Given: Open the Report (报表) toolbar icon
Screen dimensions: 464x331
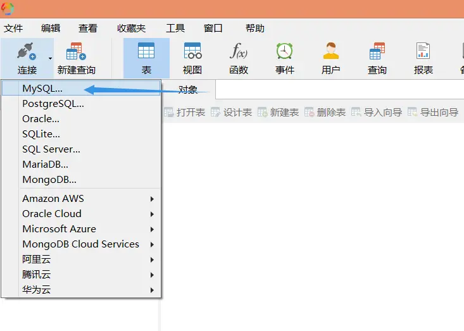Looking at the screenshot, I should click(423, 51).
